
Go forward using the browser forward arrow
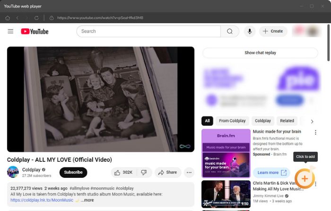(x=26, y=18)
